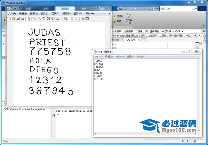The height and width of the screenshot is (145, 208).
Task: Click the 运行并计时 Run and Time button
Action: click(x=129, y=19)
